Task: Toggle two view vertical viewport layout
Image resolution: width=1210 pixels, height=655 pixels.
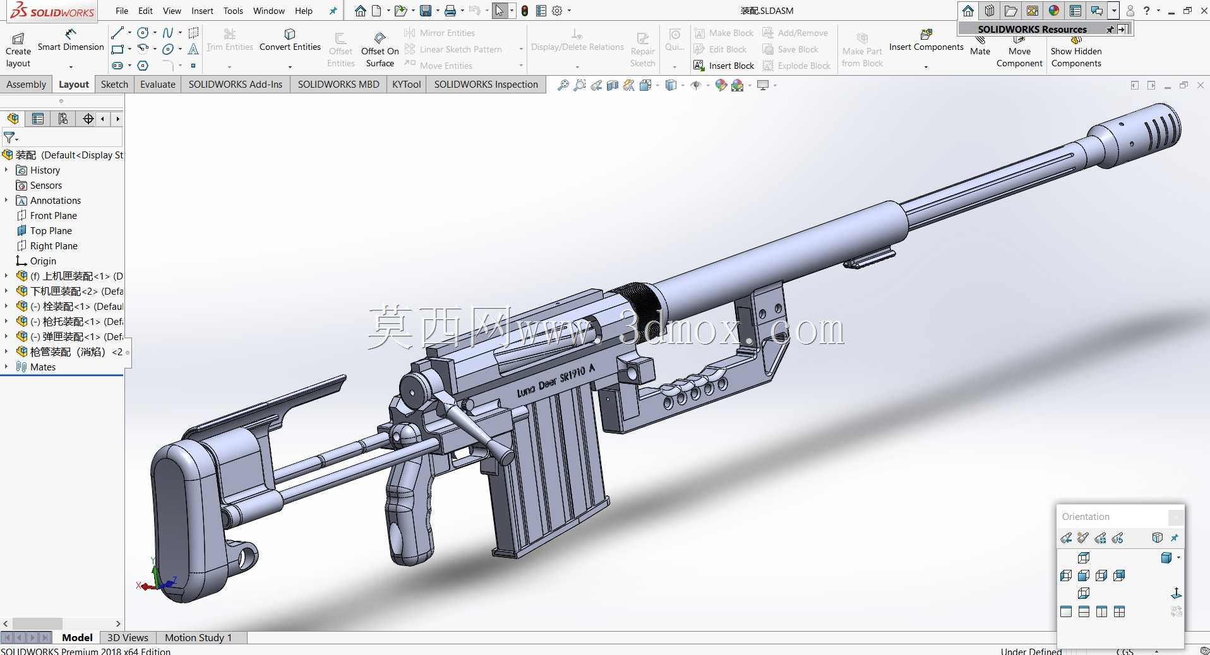Action: (x=1101, y=611)
